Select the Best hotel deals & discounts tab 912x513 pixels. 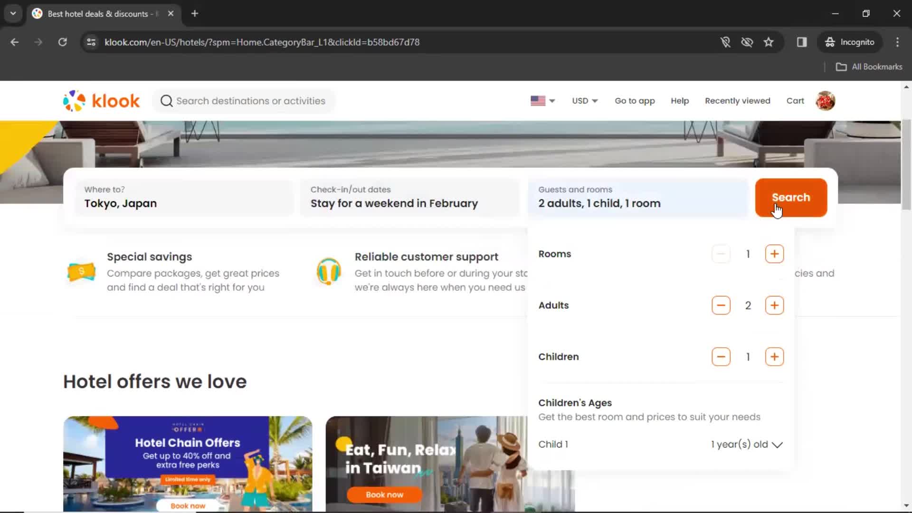point(103,14)
